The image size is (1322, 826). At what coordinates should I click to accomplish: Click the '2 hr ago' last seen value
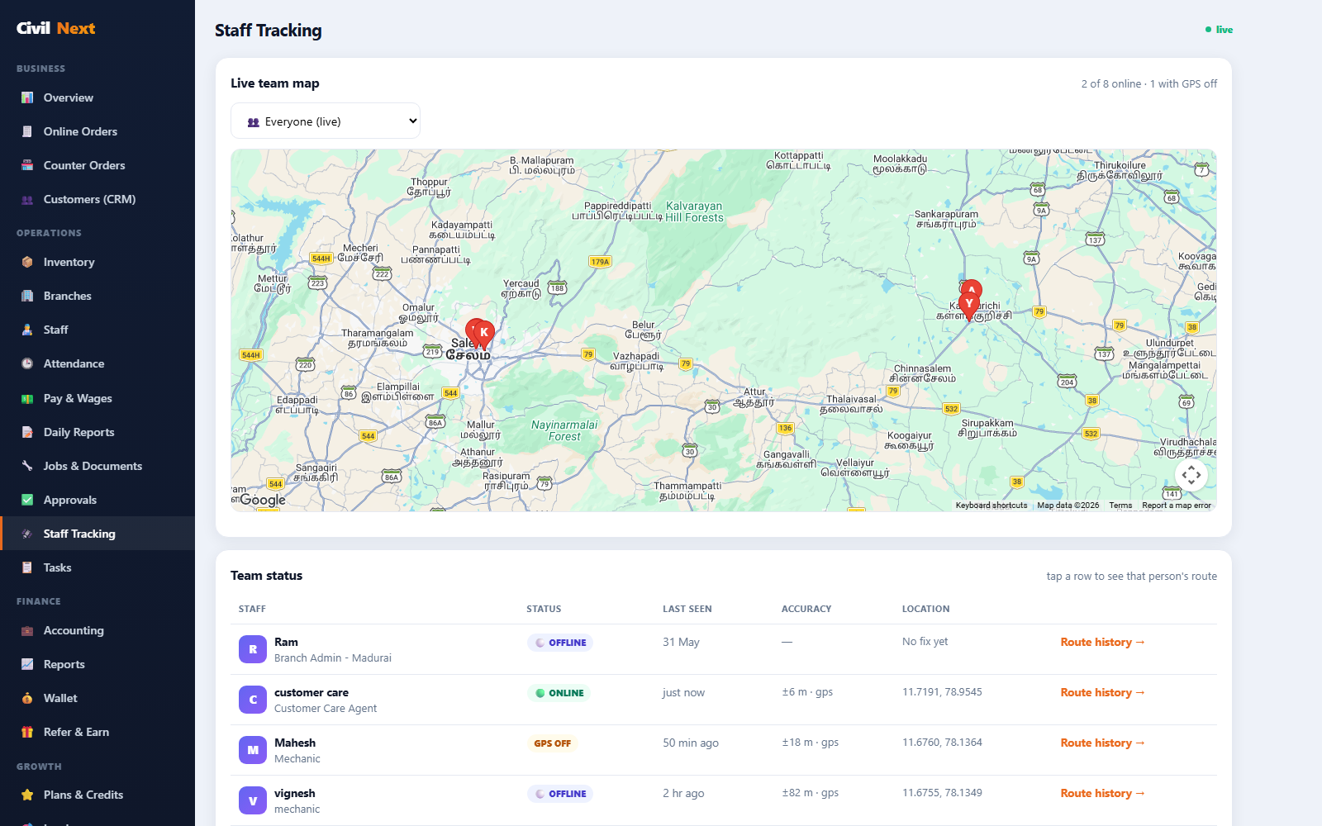point(683,793)
